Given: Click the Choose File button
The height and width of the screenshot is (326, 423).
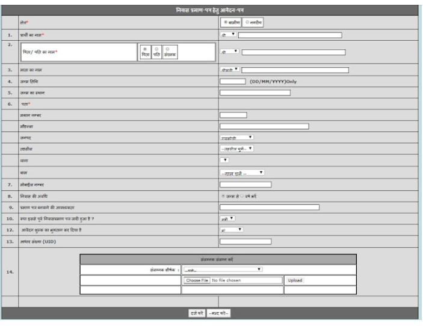Looking at the screenshot, I should (197, 280).
